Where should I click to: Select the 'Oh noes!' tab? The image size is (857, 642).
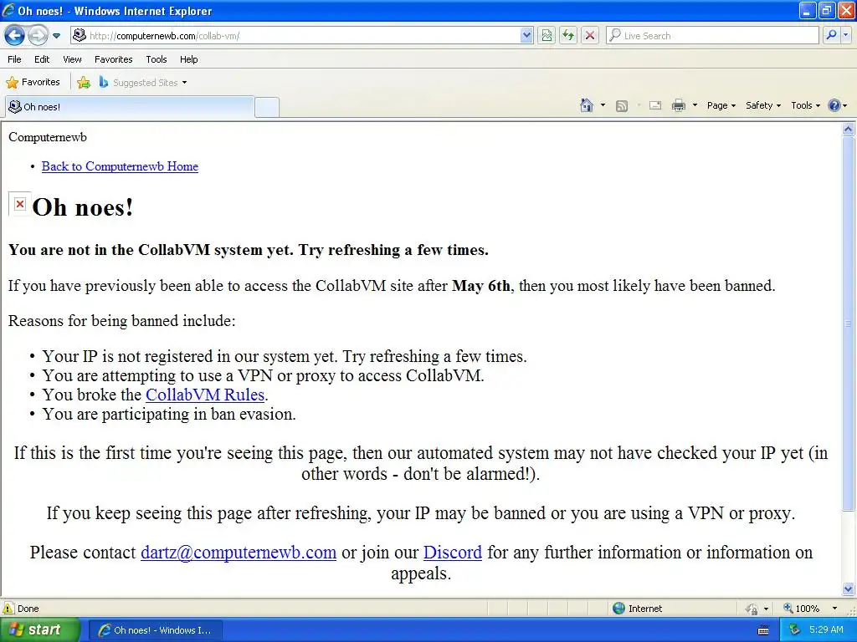click(130, 107)
